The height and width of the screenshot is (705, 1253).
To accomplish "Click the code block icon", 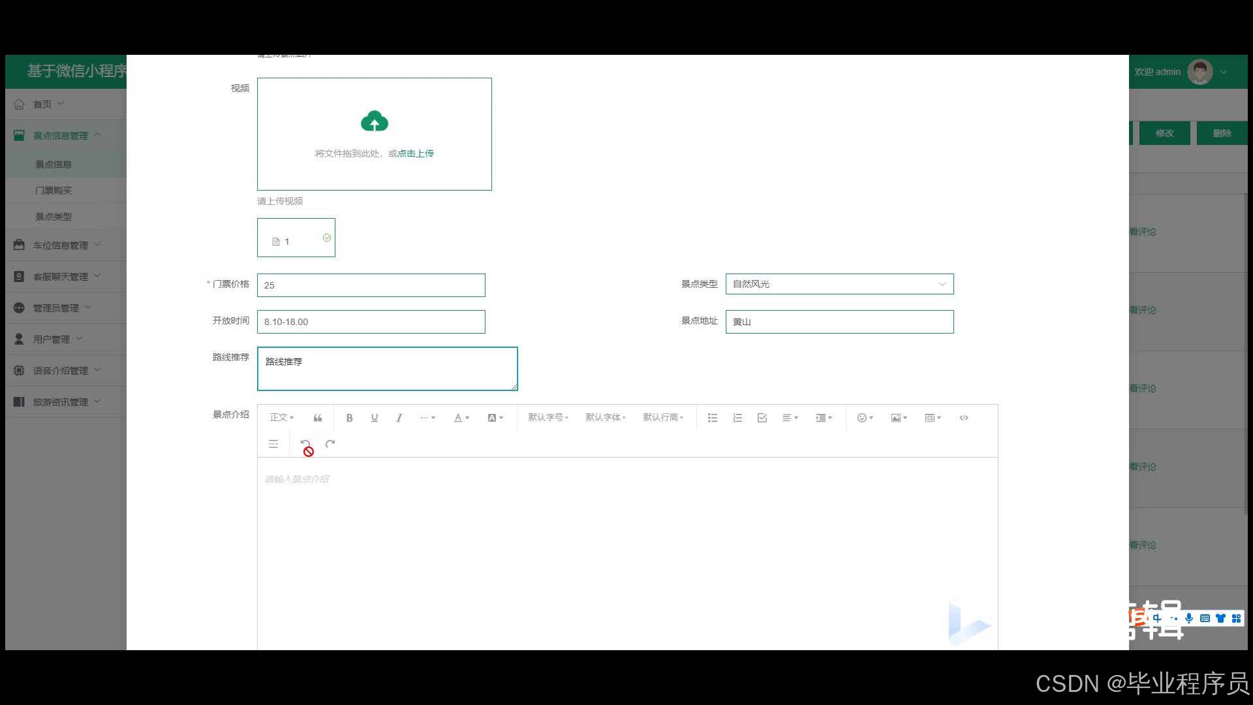I will pyautogui.click(x=964, y=418).
